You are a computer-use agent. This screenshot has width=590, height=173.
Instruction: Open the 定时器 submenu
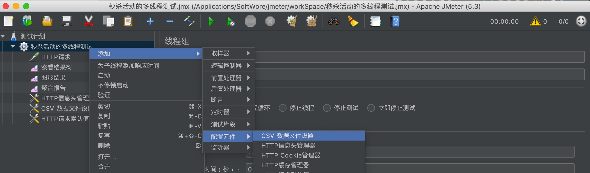[x=229, y=112]
